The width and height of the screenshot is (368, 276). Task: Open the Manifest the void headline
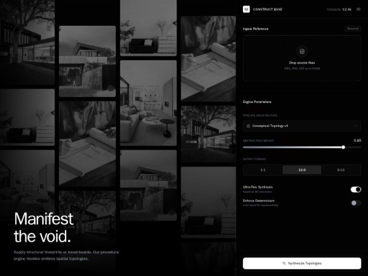[x=44, y=228]
